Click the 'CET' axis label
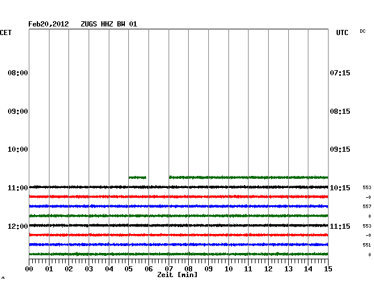 click(6, 33)
